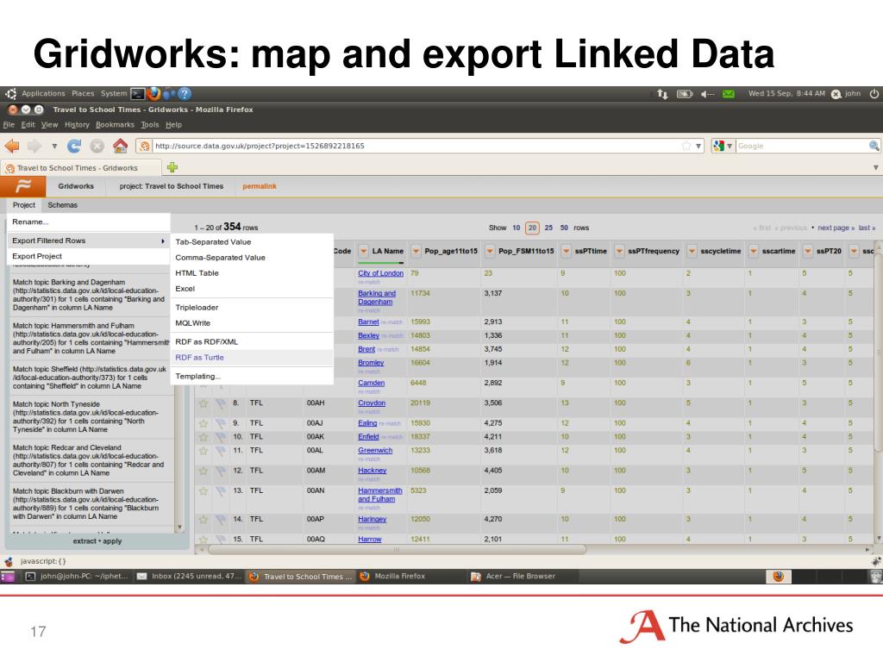This screenshot has width=883, height=662.
Task: Star row 11 (Greenwich)
Action: [204, 451]
